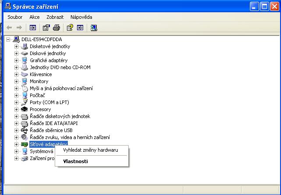Select the Systémová tree item

pyautogui.click(x=42, y=151)
